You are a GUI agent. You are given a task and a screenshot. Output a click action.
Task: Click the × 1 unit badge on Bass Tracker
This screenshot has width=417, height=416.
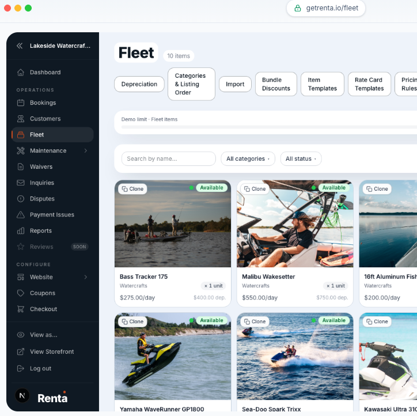[213, 286]
